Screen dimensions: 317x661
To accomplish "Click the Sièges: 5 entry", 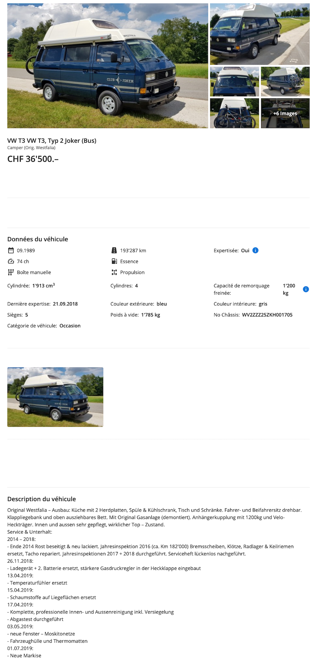I will (x=18, y=315).
